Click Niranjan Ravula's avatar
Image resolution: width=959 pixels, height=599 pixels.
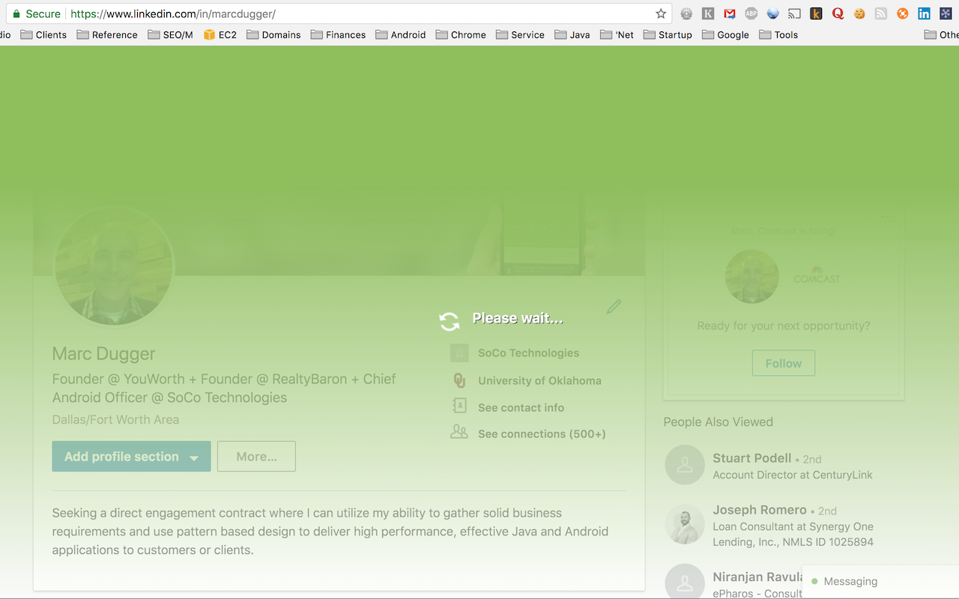(x=685, y=583)
